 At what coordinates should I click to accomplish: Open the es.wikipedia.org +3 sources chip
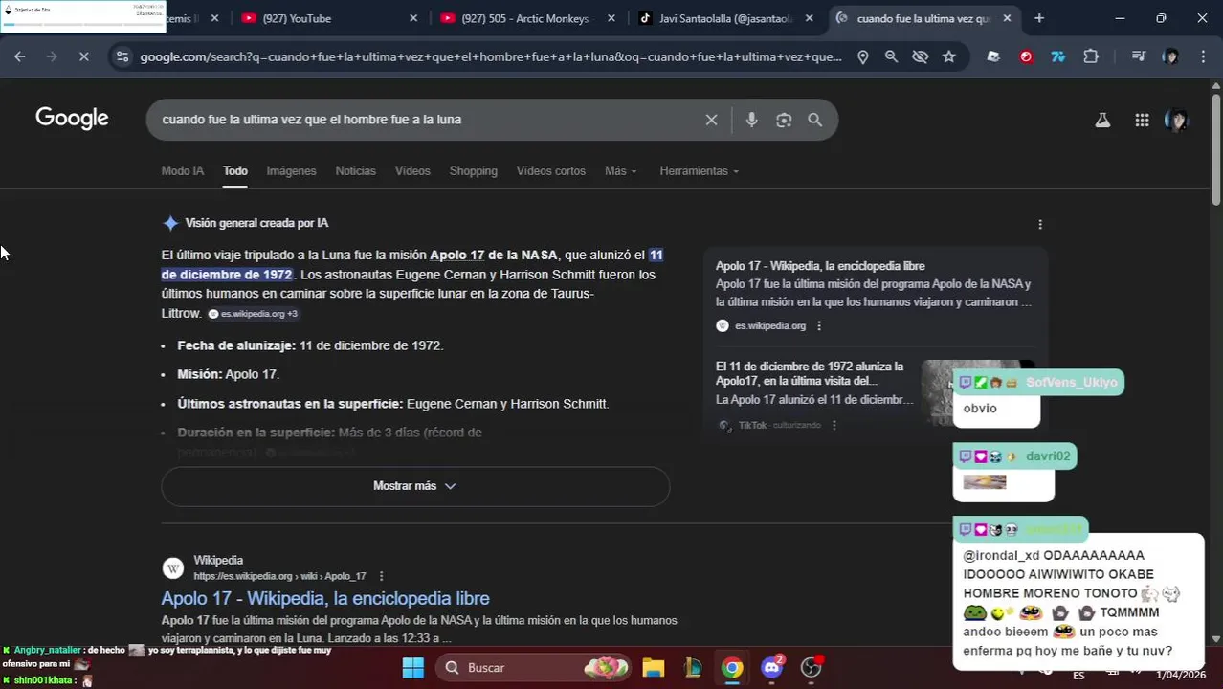point(253,314)
